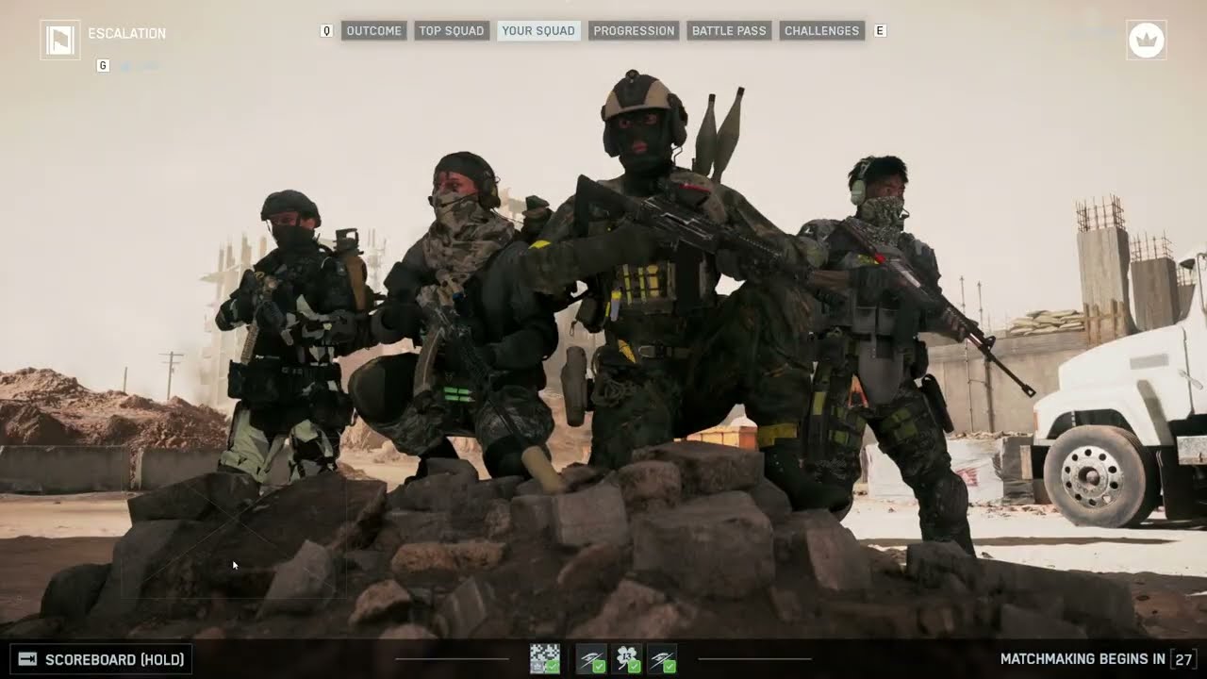
Task: Open the Outcome tab
Action: [x=374, y=31]
